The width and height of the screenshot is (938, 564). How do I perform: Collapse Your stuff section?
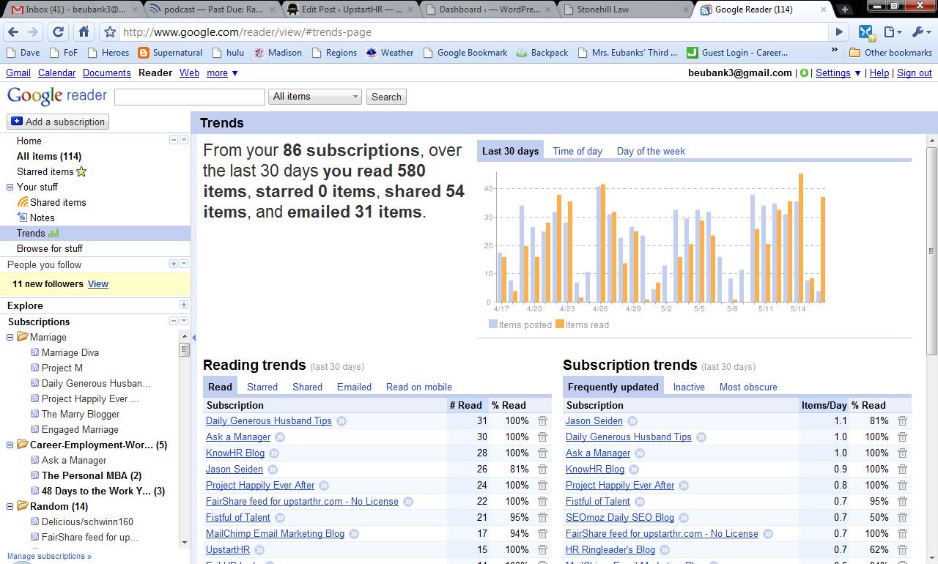coord(10,187)
